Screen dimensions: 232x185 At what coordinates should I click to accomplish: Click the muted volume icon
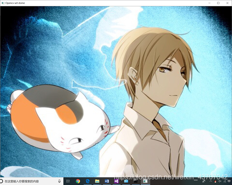click(x=220, y=181)
